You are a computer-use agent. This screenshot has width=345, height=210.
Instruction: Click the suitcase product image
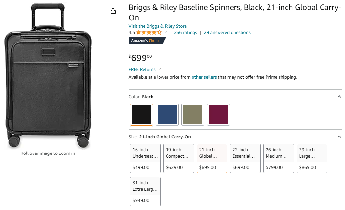tap(48, 76)
